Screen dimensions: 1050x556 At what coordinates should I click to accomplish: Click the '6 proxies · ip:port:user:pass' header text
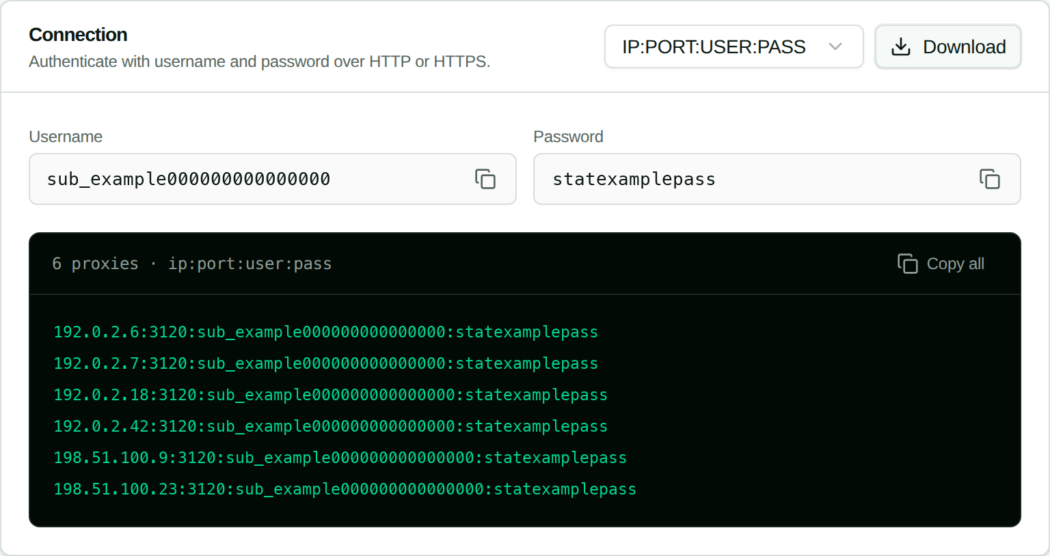click(x=192, y=264)
